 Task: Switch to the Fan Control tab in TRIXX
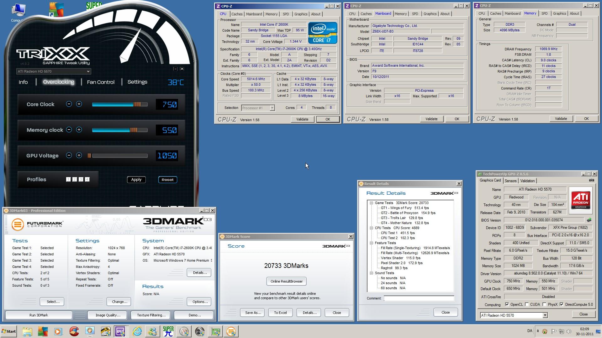[x=101, y=82]
